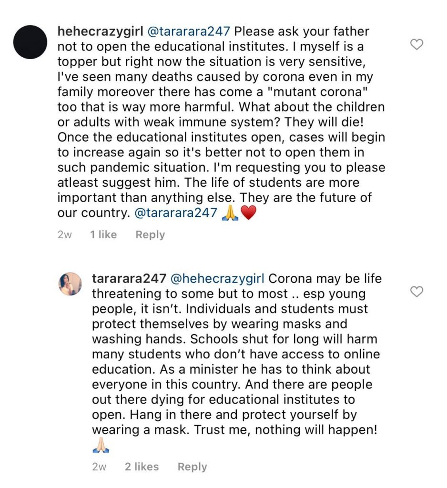Screen dimensions: 447x488
Task: Like the comment by hehecrazygirl with the heart icon
Action: click(x=417, y=45)
